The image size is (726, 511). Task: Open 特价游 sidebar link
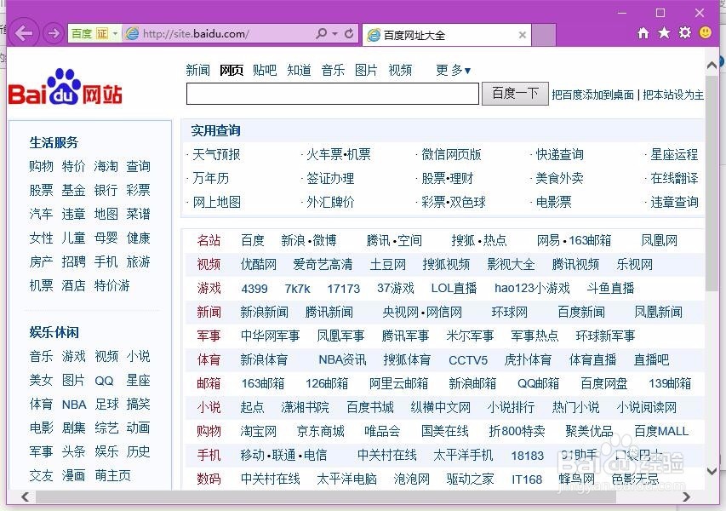(x=111, y=285)
